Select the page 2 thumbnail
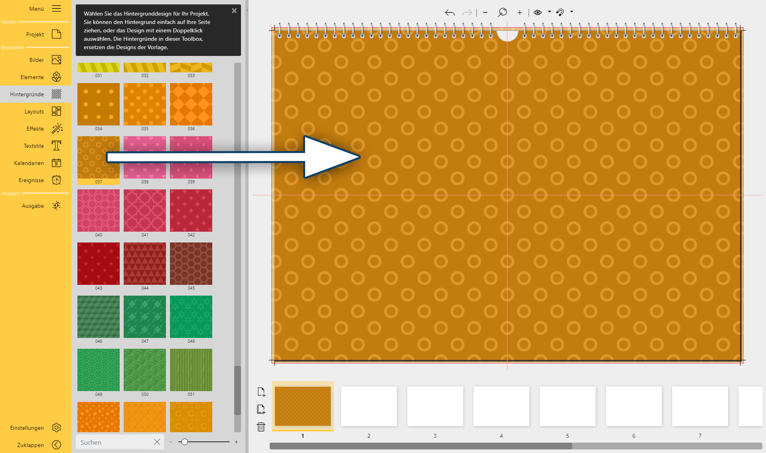 tap(369, 406)
